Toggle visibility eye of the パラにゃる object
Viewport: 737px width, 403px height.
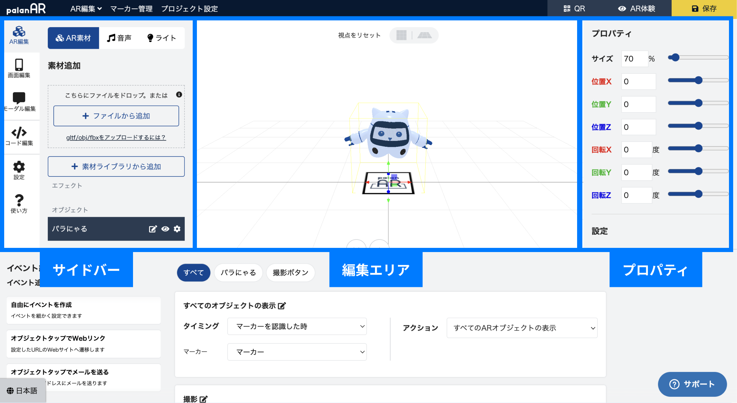click(165, 229)
